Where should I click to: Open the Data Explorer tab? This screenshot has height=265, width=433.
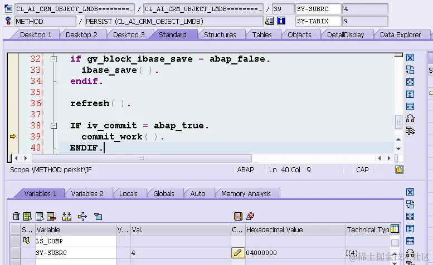point(401,35)
